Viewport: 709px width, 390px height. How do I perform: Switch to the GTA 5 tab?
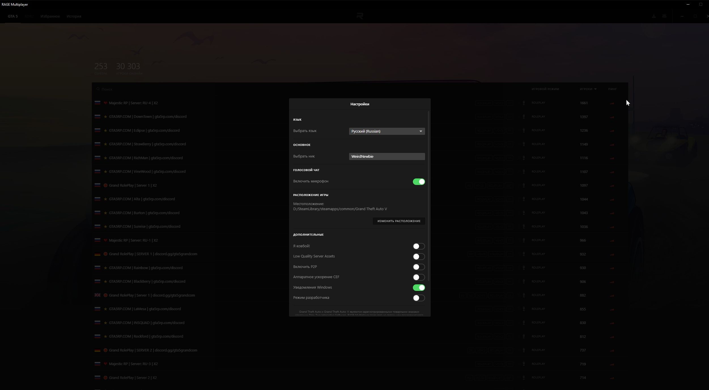[x=13, y=16]
